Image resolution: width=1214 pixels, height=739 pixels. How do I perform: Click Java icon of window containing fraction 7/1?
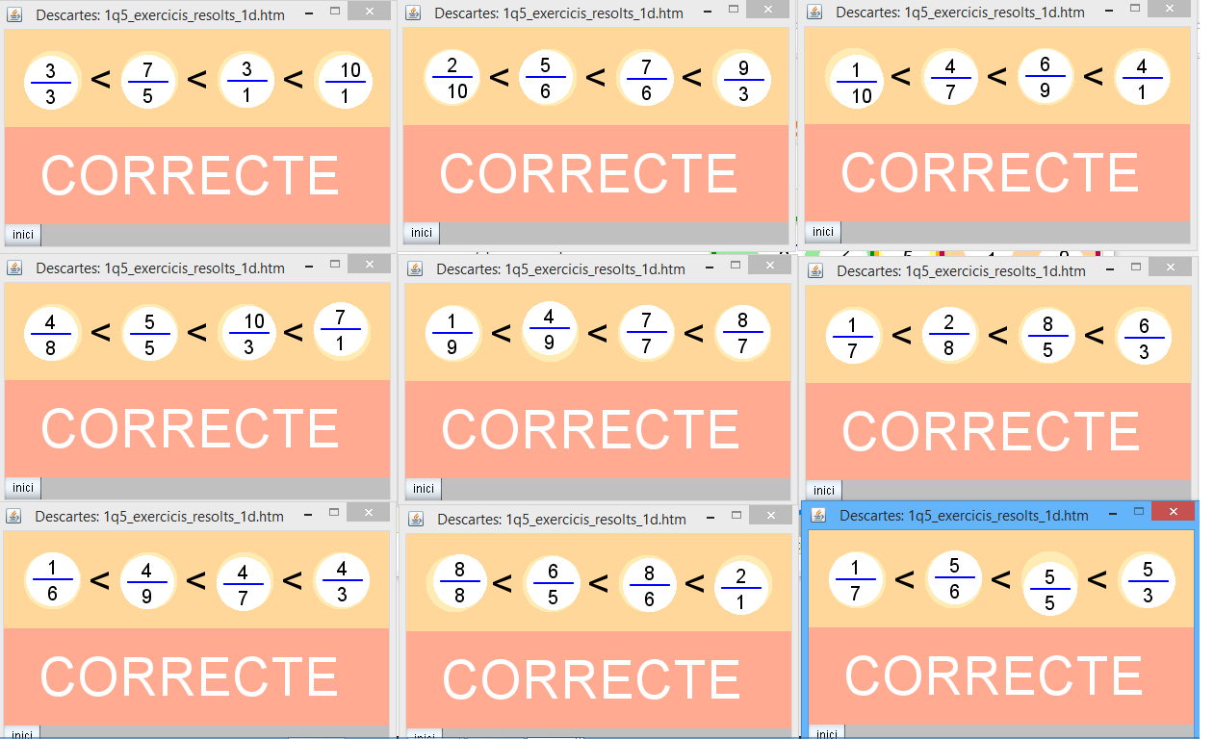point(14,268)
